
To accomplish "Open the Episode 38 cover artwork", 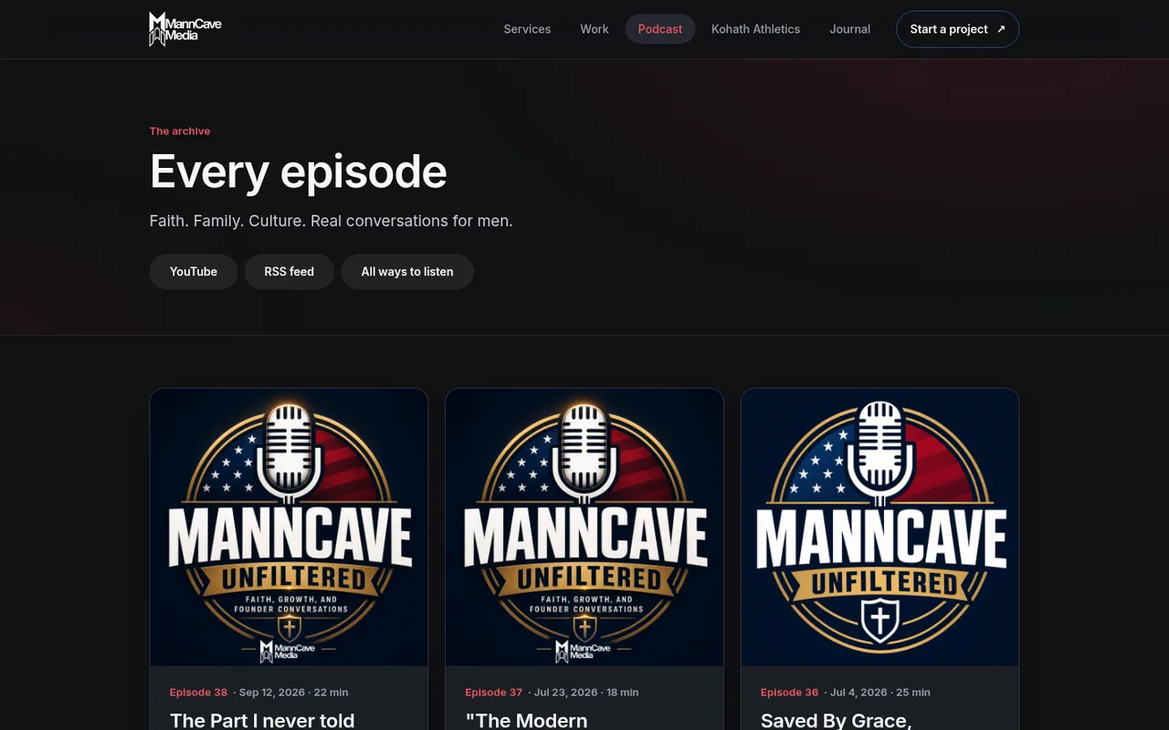I will 289,527.
